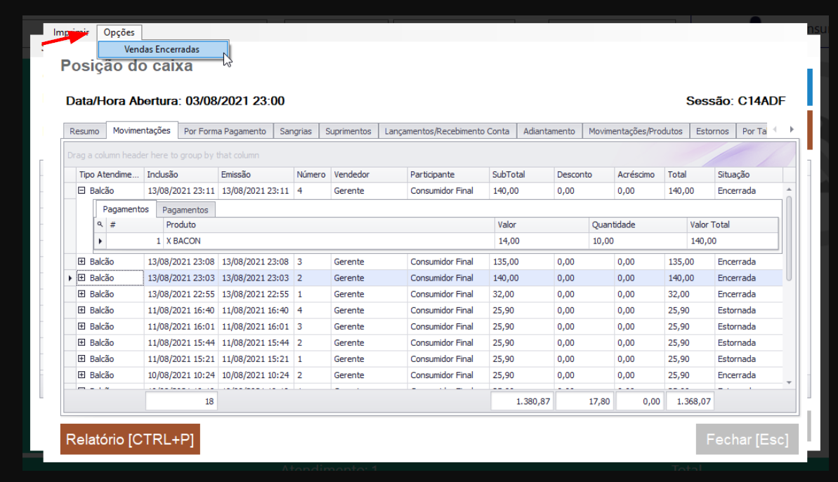
Task: Click Fechar [Esc] button
Action: 747,439
